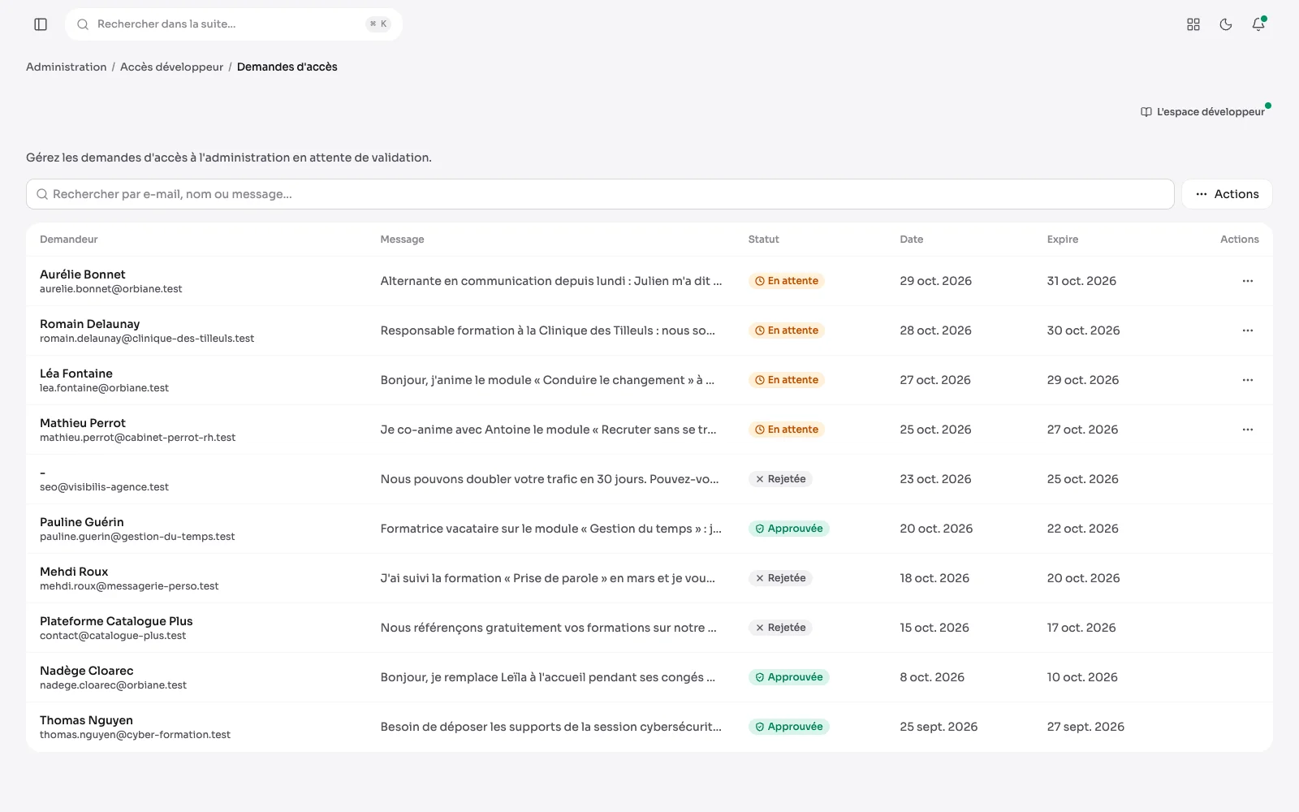Viewport: 1299px width, 812px height.
Task: Go to Accès développeur breadcrumb
Action: pyautogui.click(x=171, y=67)
